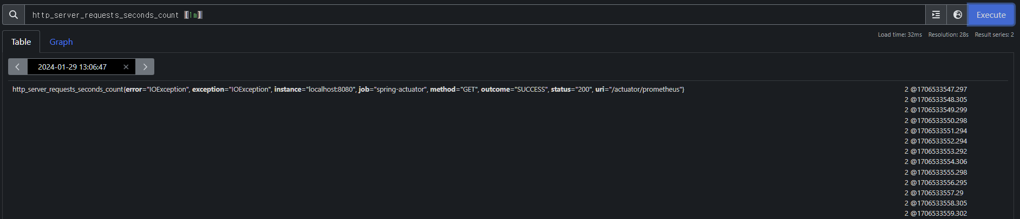Clear the evaluation time with X
Image resolution: width=1020 pixels, height=219 pixels.
click(126, 67)
